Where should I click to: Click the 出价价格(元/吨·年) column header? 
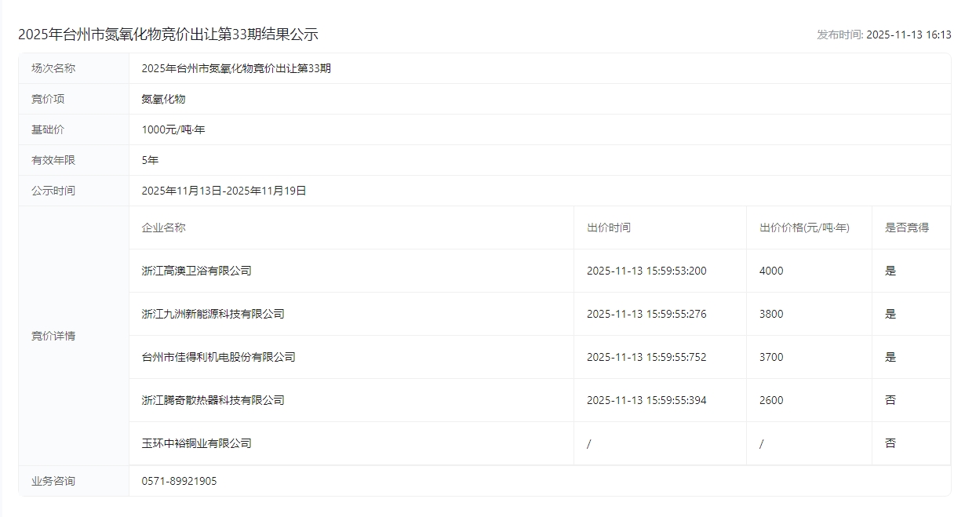point(804,228)
